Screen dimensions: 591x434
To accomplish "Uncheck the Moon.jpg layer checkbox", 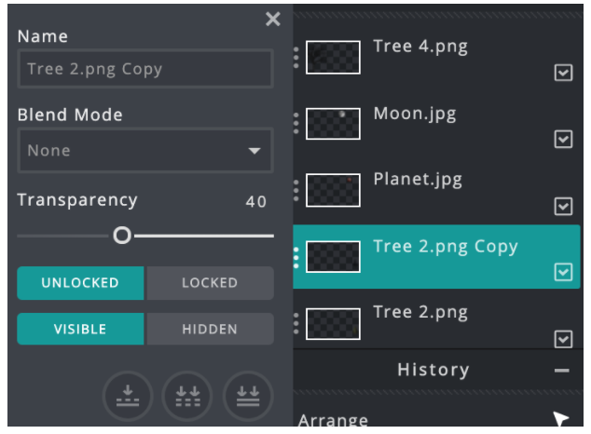I will [563, 140].
